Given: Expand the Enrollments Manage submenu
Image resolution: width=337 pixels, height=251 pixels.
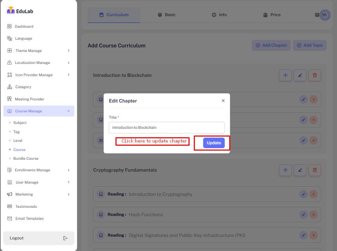Looking at the screenshot, I should pyautogui.click(x=39, y=170).
